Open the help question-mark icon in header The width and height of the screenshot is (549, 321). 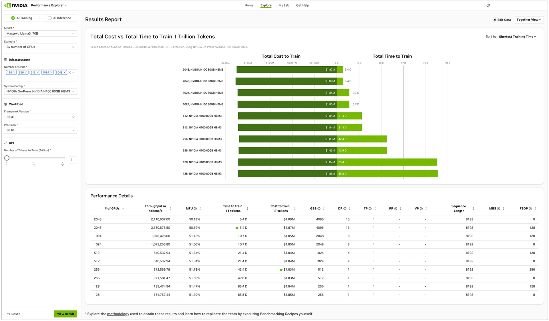tap(488, 5)
